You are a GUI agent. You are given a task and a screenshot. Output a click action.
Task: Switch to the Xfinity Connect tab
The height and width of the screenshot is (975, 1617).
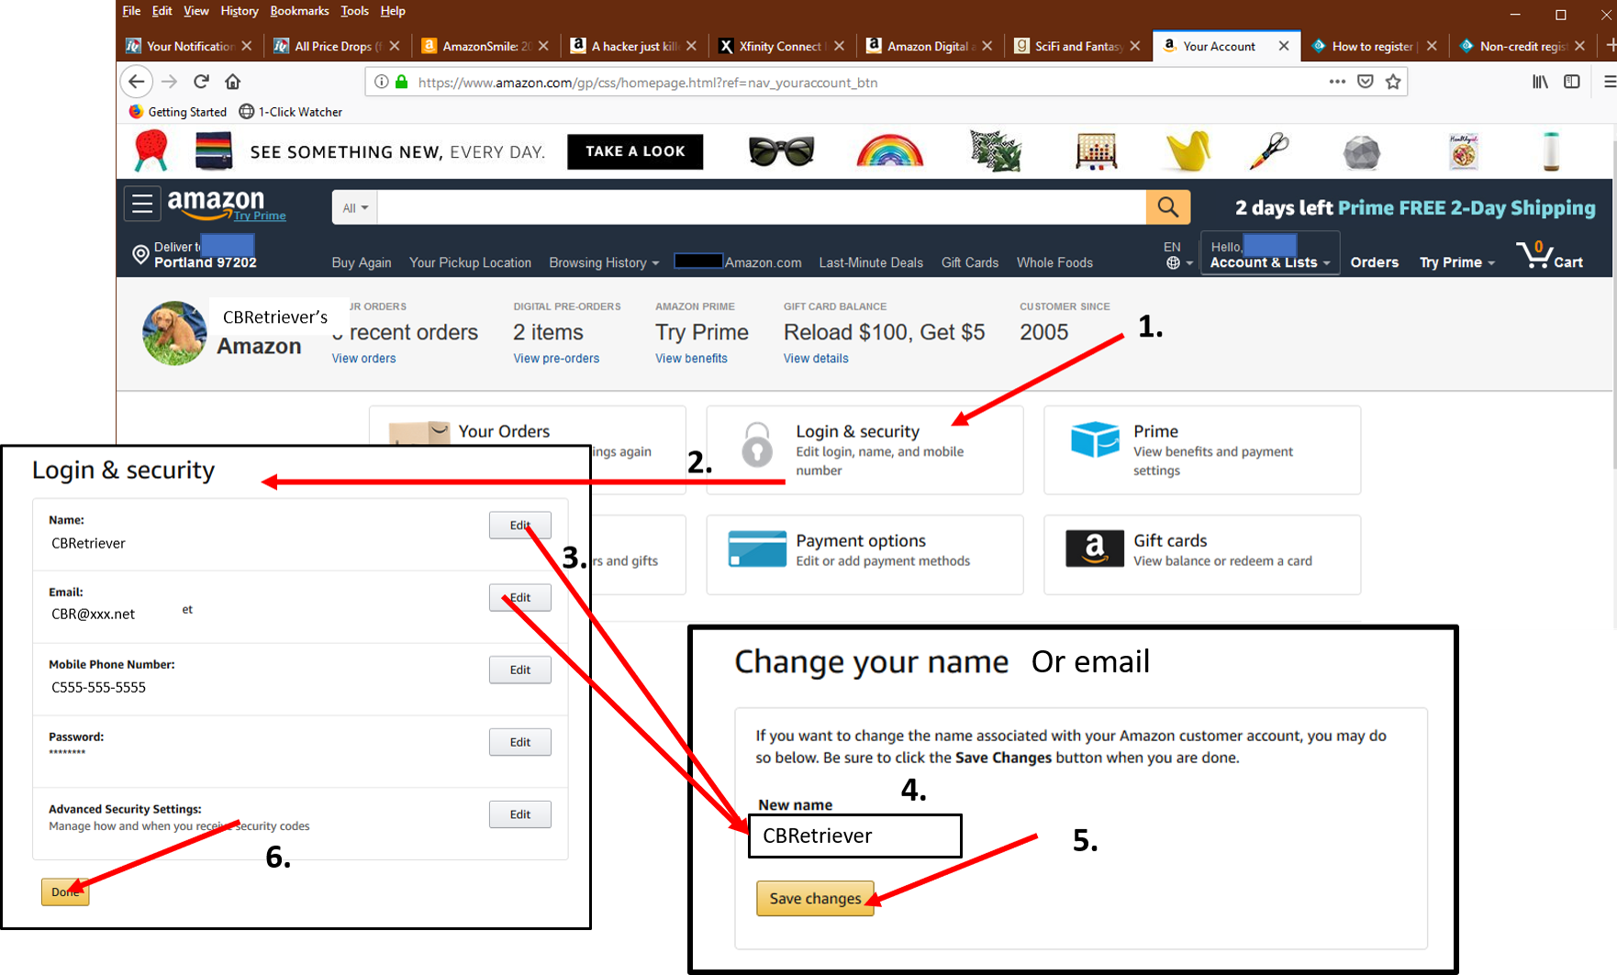point(778,46)
